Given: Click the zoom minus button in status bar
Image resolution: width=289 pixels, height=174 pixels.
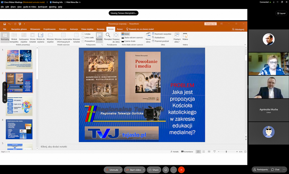Looking at the screenshot, I should [218, 152].
